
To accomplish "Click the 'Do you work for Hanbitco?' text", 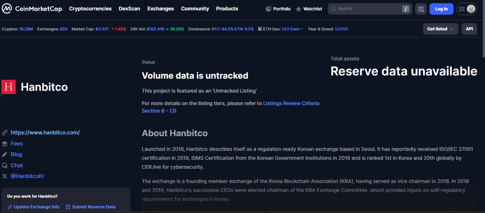I will 32,196.
